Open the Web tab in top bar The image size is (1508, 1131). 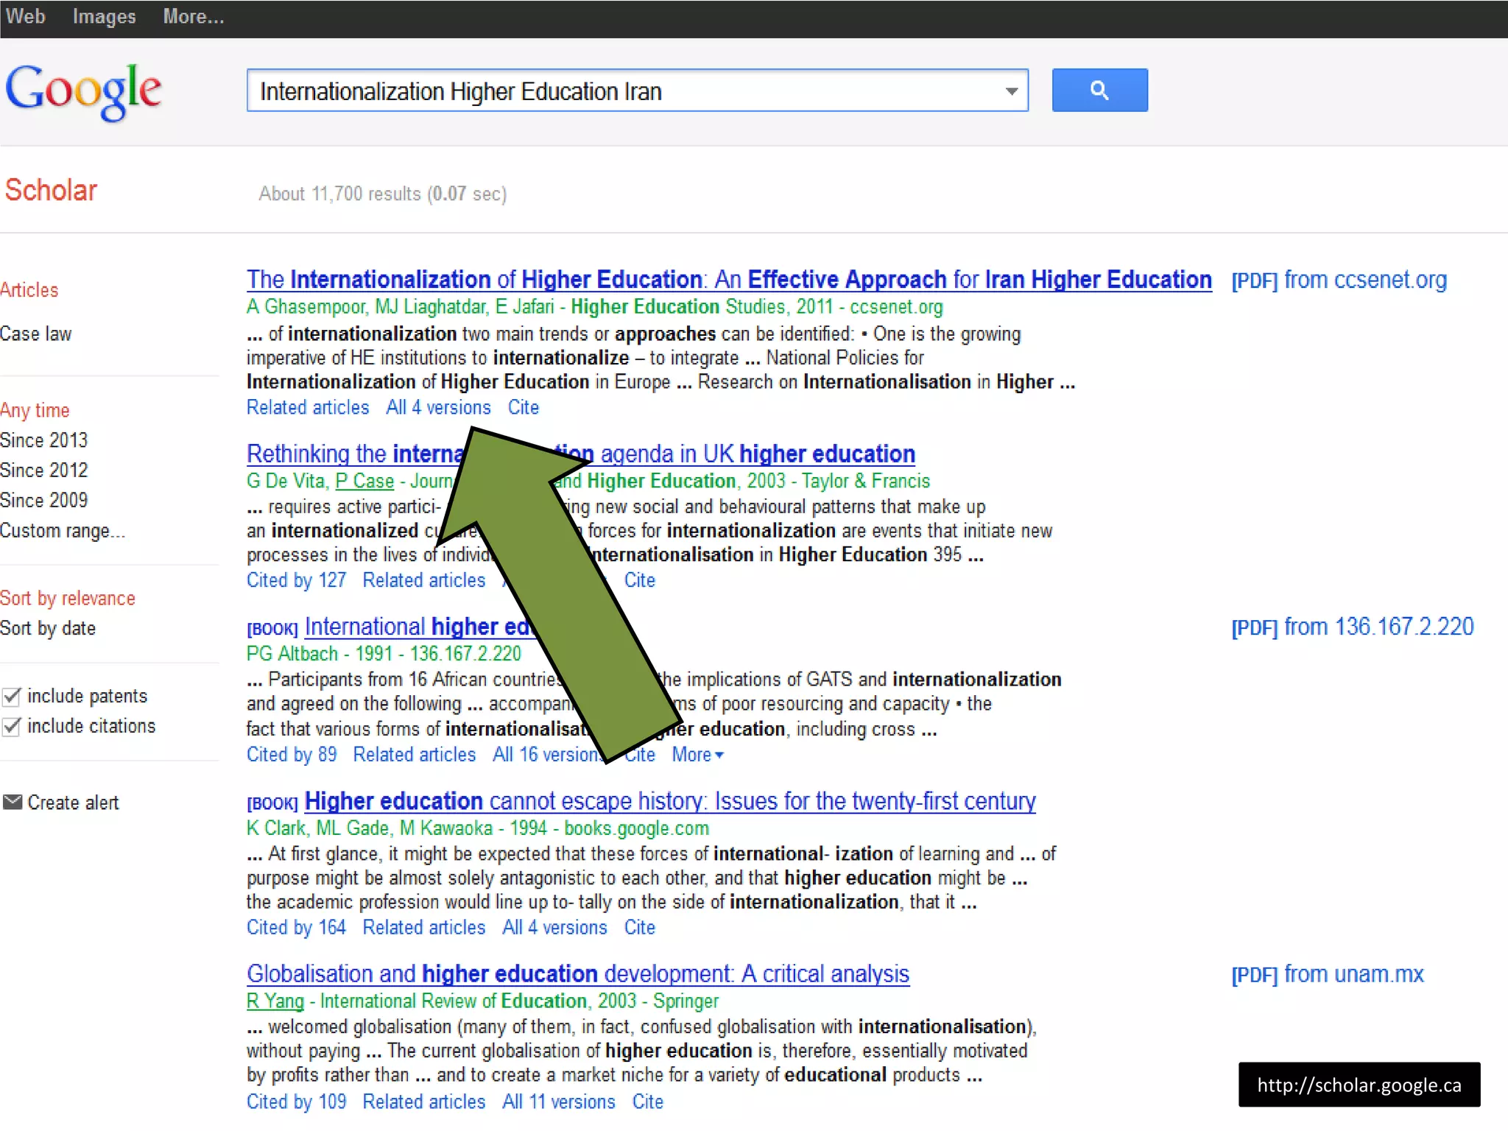point(25,16)
